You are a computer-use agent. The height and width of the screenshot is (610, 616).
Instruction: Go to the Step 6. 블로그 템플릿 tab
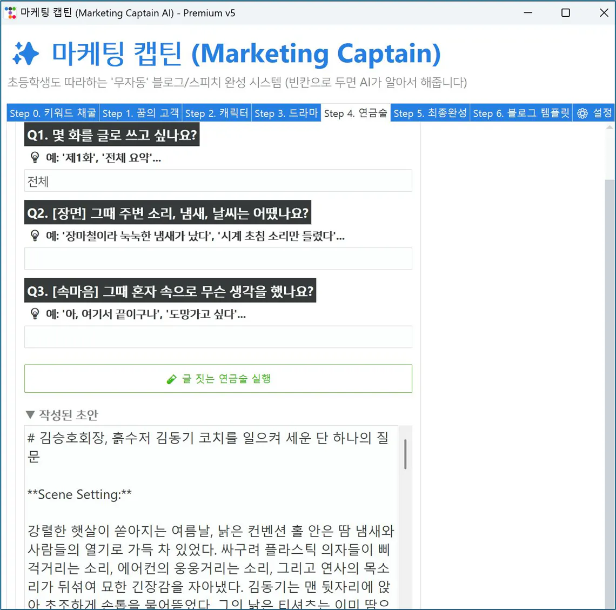pyautogui.click(x=521, y=113)
